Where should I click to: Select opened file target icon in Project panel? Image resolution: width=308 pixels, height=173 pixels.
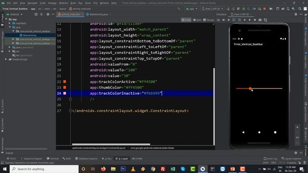(x=36, y=14)
